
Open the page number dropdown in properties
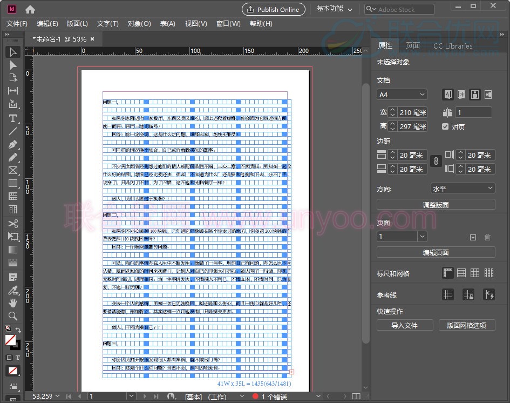(422, 236)
